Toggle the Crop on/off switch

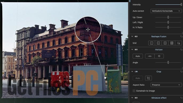[136, 72]
